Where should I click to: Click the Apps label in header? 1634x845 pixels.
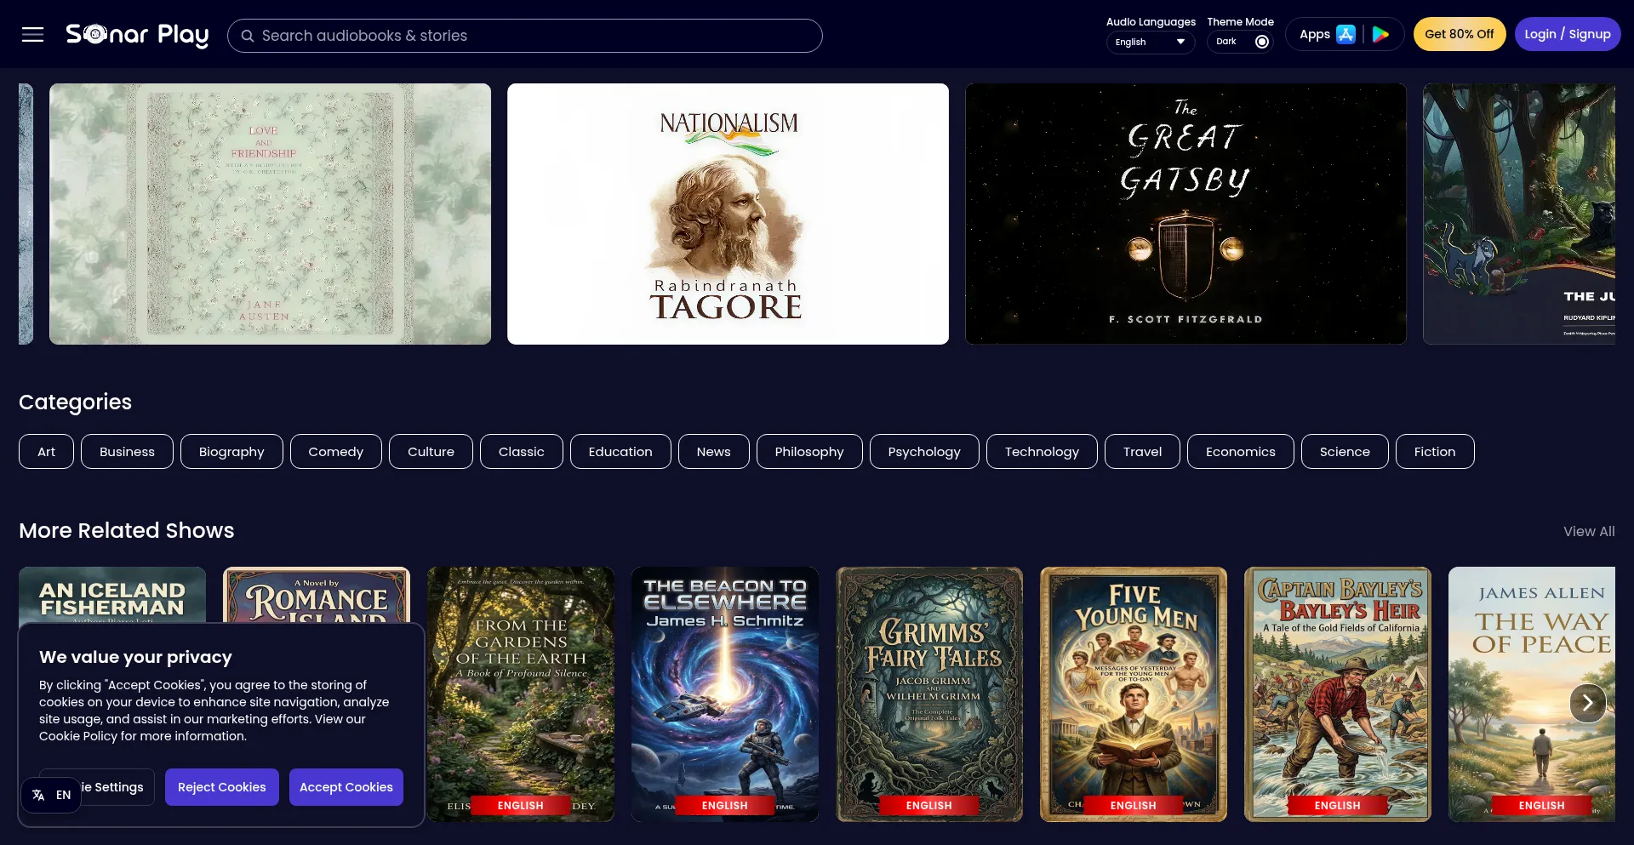pyautogui.click(x=1315, y=34)
